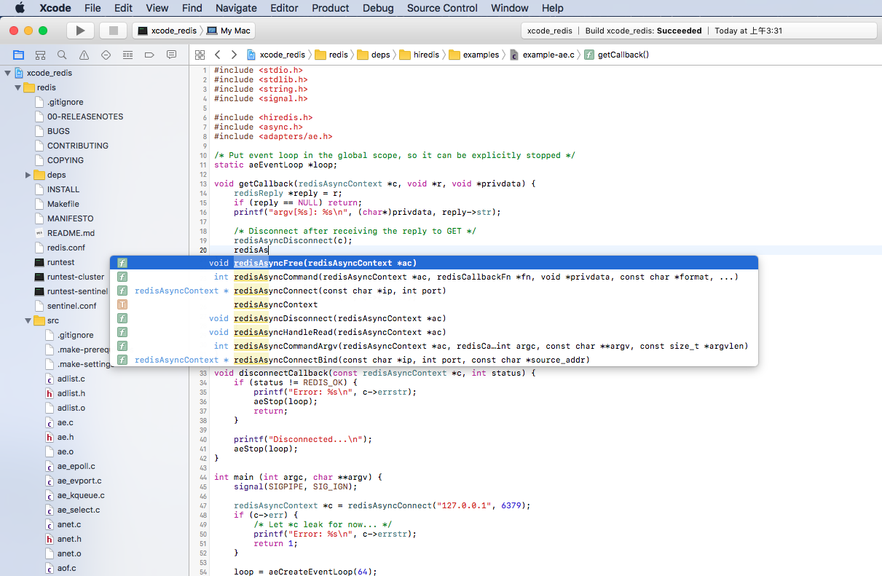882x576 pixels.
Task: Collapse the redis folder tree
Action: click(17, 87)
